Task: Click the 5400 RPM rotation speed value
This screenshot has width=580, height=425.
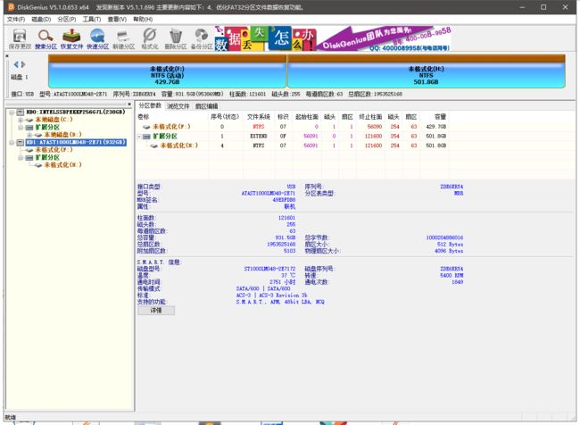Action: click(x=452, y=275)
